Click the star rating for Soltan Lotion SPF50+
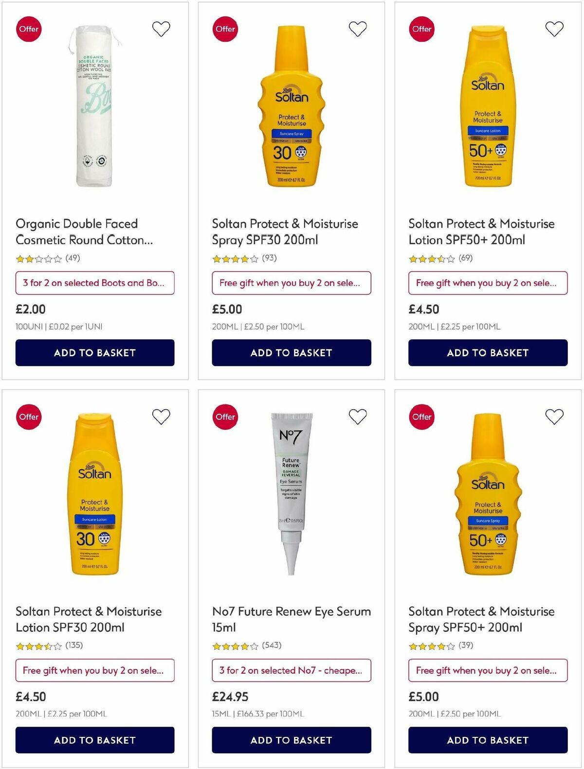This screenshot has height=769, width=584. point(433,259)
